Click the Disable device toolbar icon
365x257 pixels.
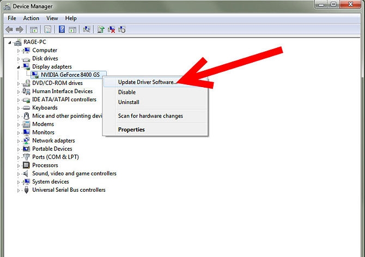(121, 29)
